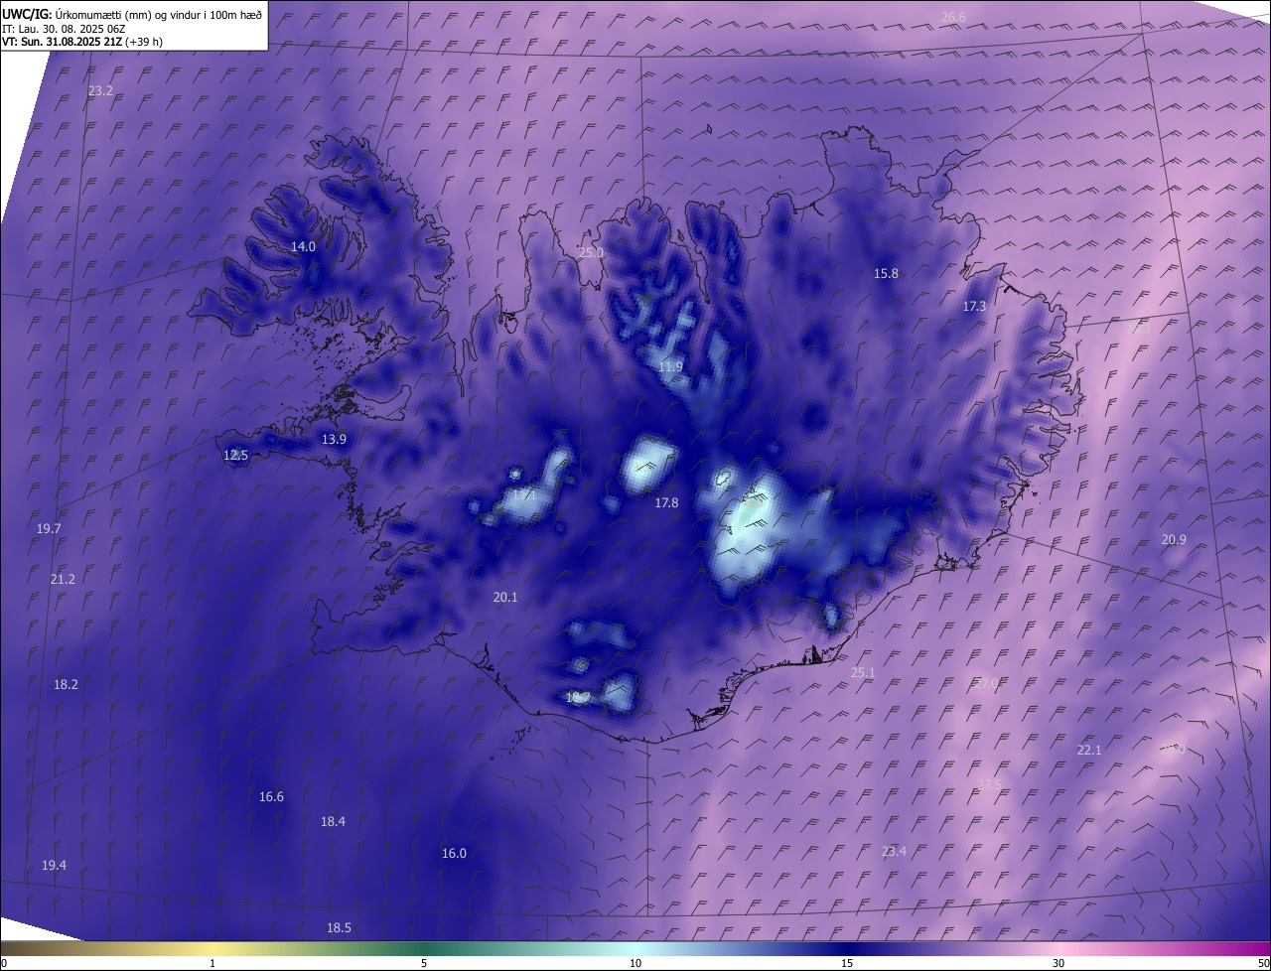Click the 27.0 value label

click(x=986, y=683)
